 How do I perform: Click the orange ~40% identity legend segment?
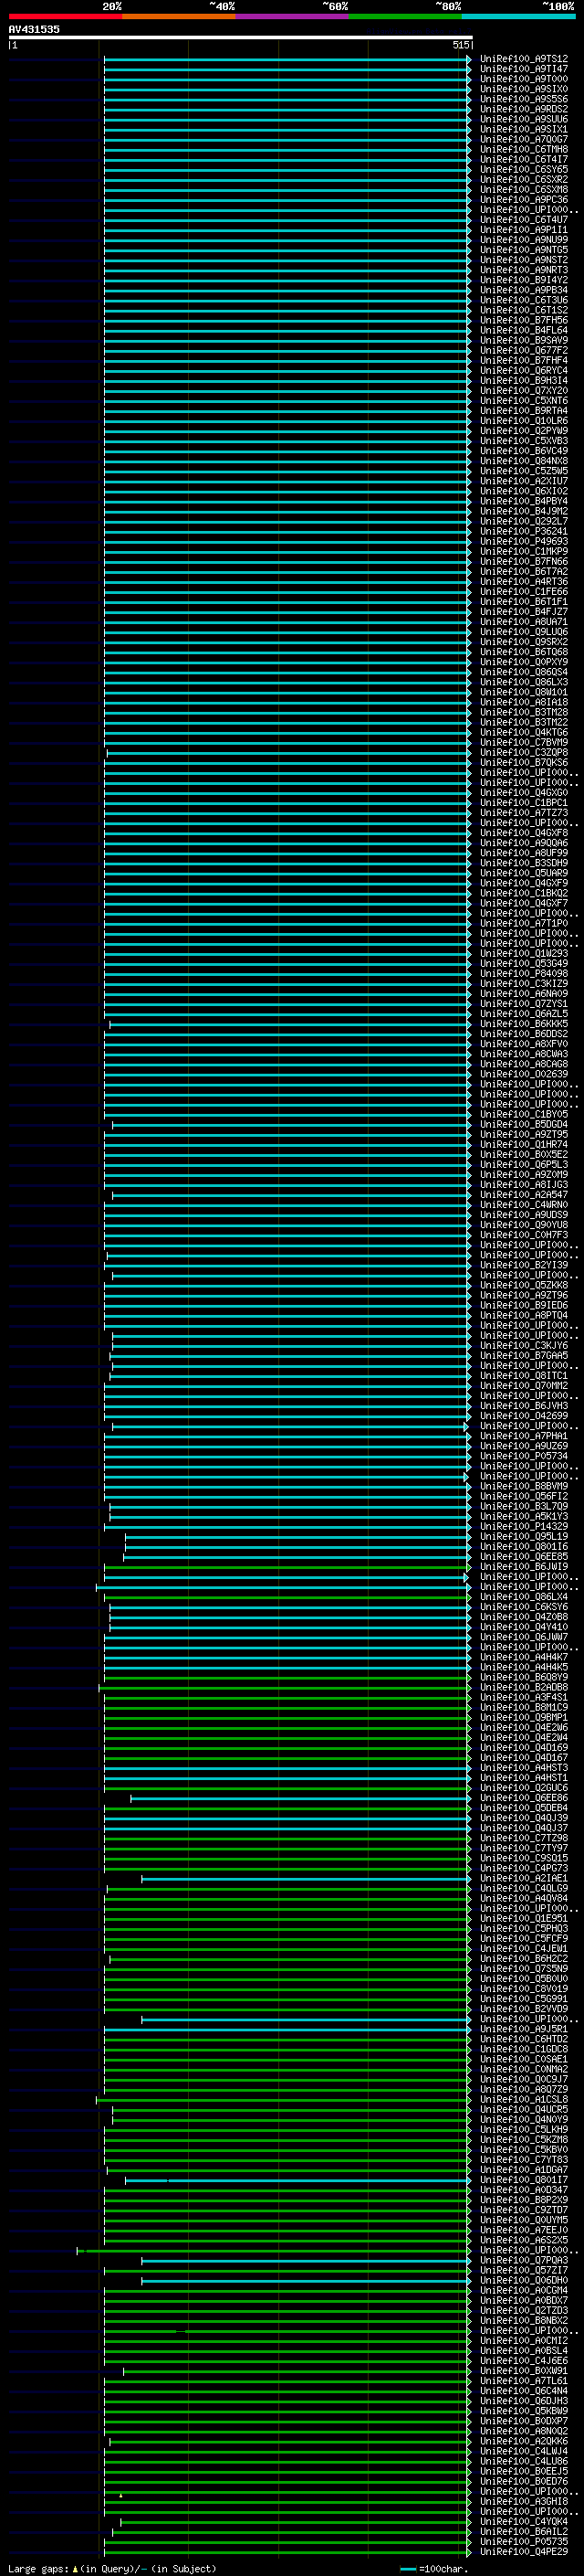point(180,16)
